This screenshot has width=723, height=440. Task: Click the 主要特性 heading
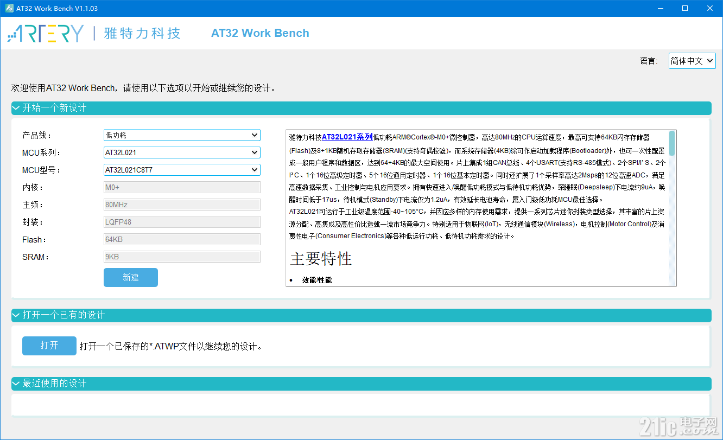[x=321, y=259]
